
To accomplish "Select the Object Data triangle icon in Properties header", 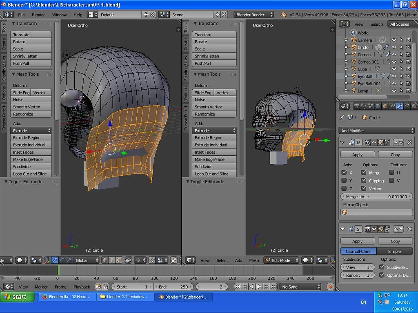I will pyautogui.click(x=407, y=106).
